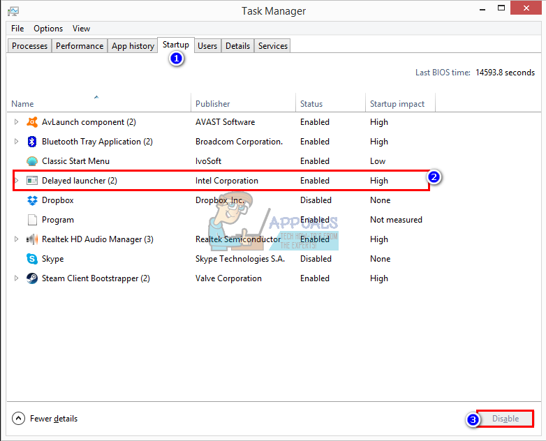Select the Delayed launcher (2) entry name
This screenshot has width=546, height=441.
pyautogui.click(x=80, y=181)
